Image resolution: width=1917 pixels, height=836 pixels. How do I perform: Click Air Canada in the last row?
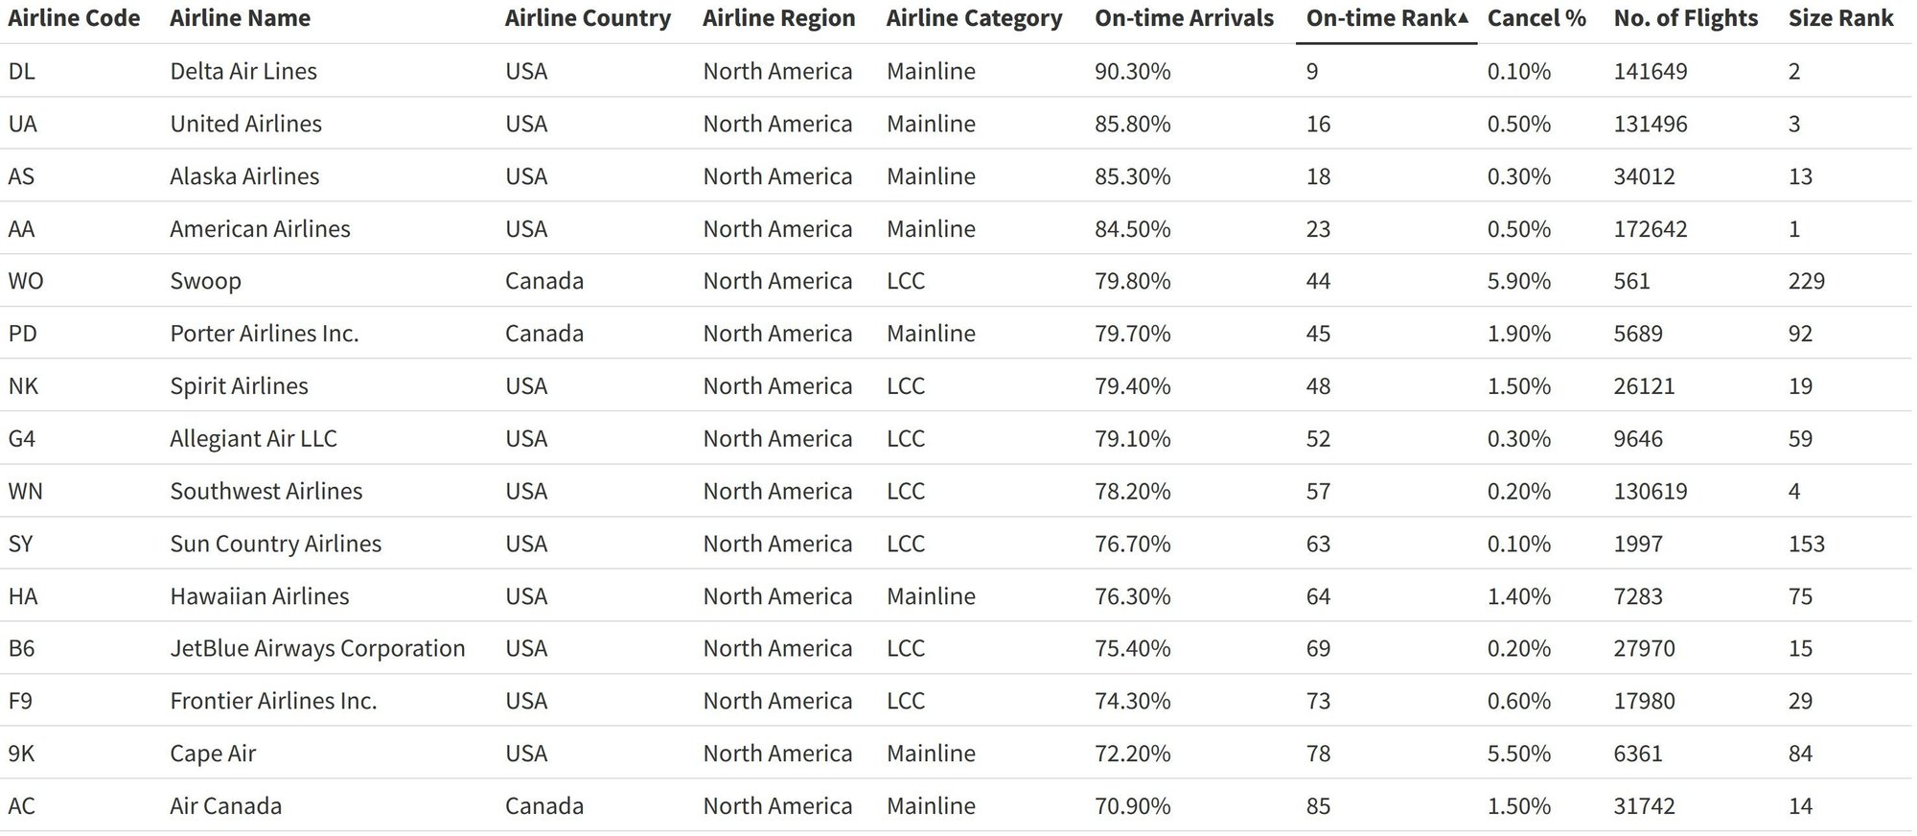point(225,806)
